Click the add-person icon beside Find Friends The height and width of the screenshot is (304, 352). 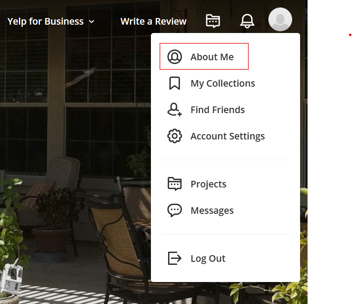(x=175, y=110)
